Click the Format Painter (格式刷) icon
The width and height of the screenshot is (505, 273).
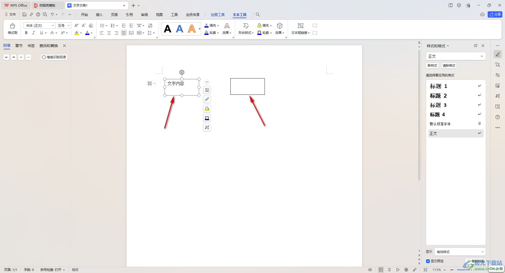12,26
